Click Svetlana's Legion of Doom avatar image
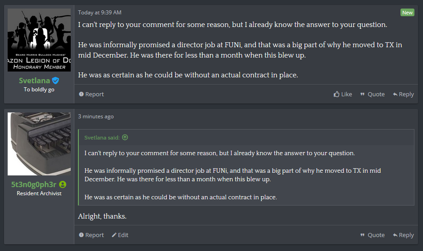 point(39,40)
